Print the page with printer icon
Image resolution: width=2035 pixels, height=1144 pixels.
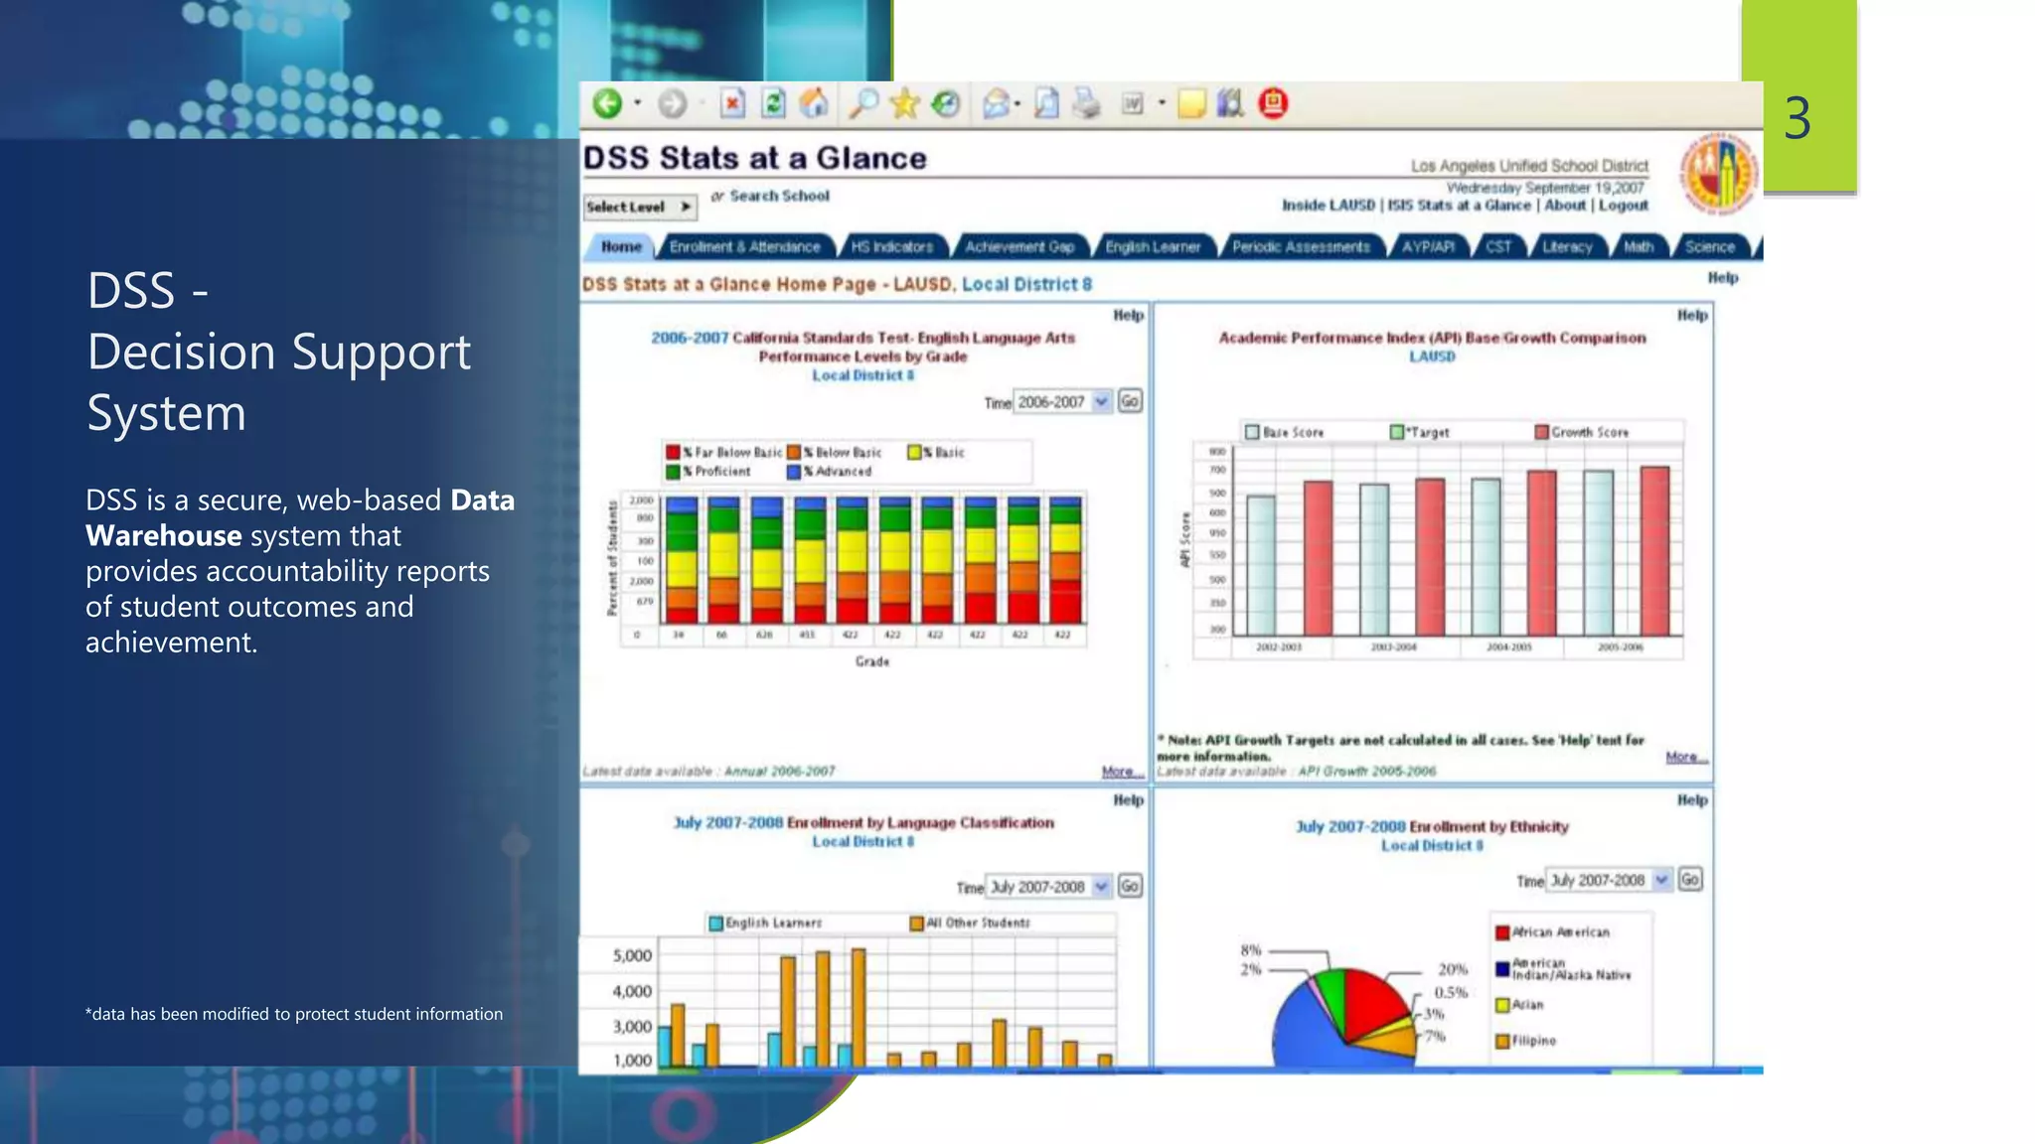coord(1087,103)
